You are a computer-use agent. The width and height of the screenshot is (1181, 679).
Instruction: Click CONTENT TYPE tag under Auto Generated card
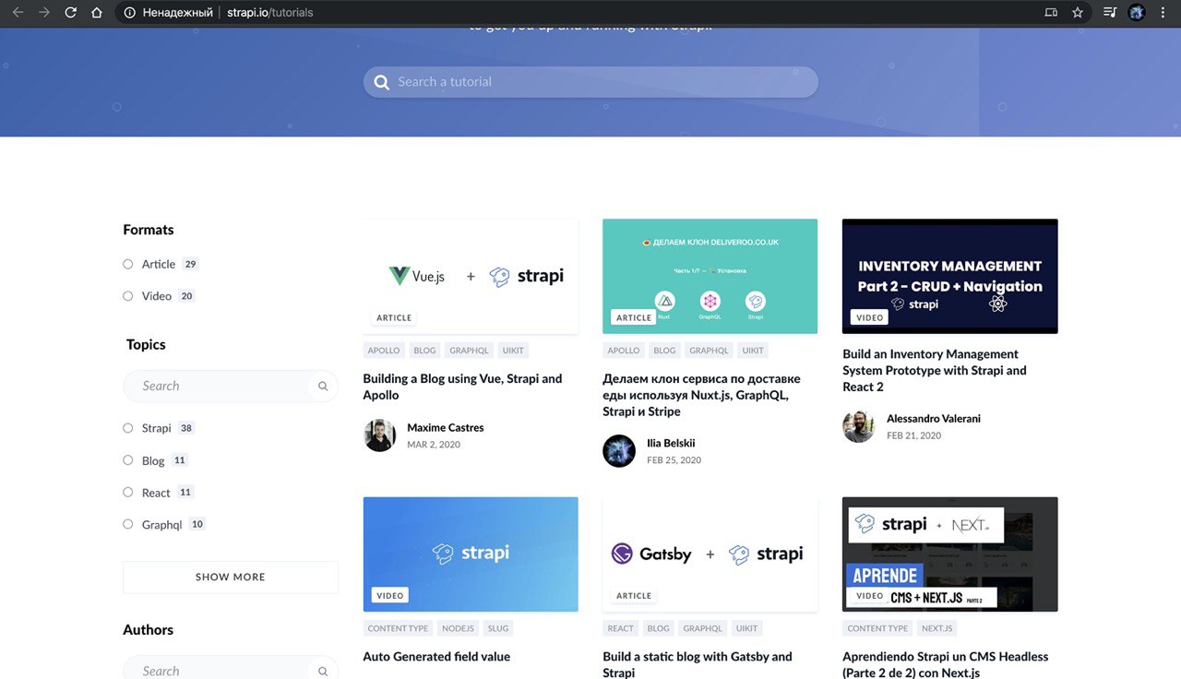[398, 628]
